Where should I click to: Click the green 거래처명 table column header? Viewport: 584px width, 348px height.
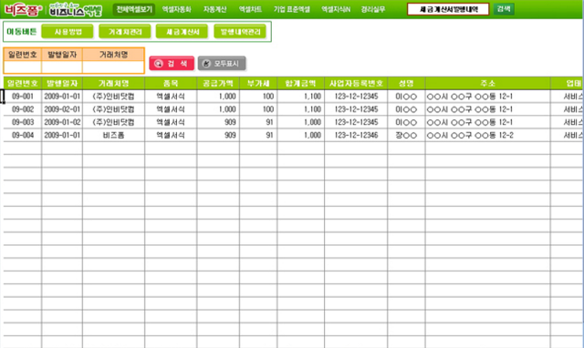(113, 83)
